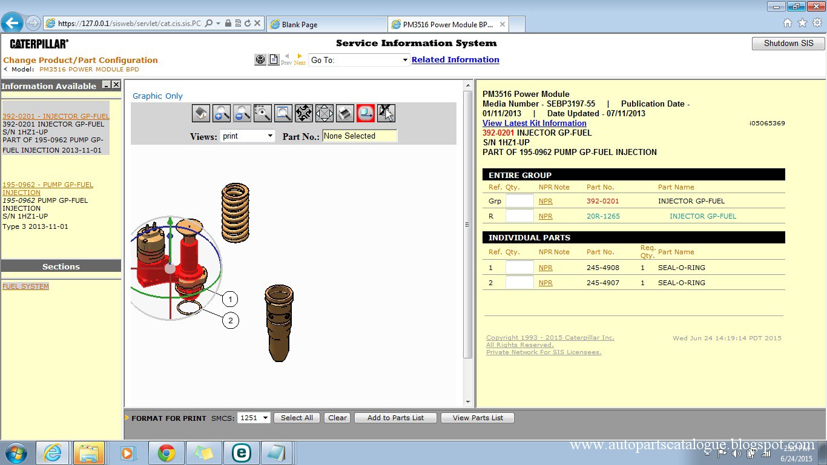The height and width of the screenshot is (465, 827).
Task: Toggle the highlighted red 3D view tool
Action: [x=366, y=113]
